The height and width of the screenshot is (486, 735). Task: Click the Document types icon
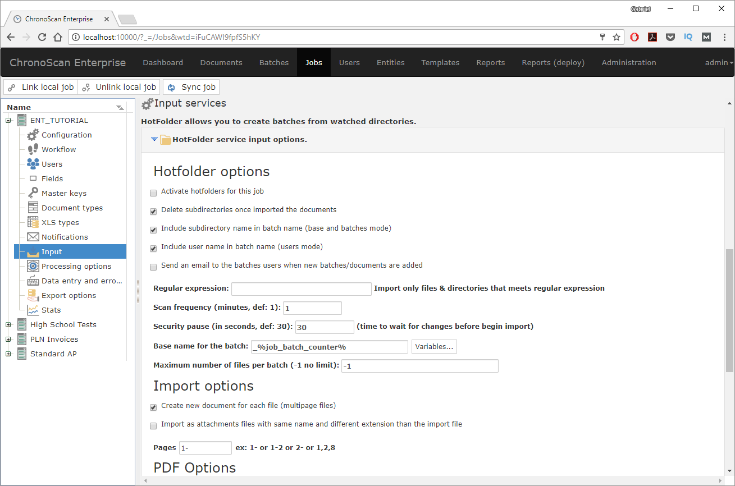[33, 208]
